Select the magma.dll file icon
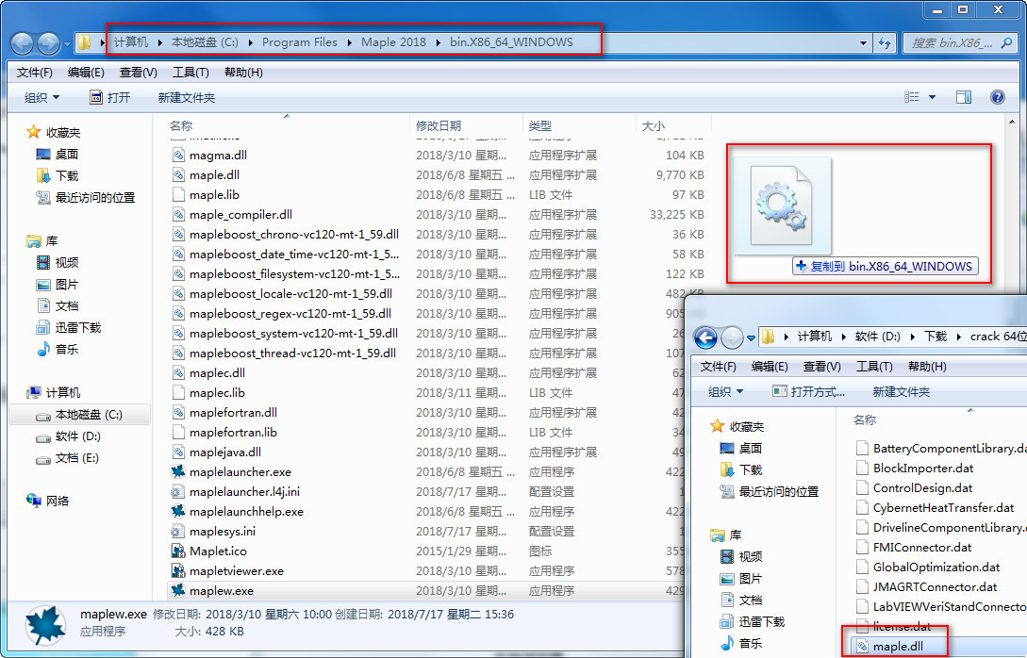Image resolution: width=1027 pixels, height=658 pixels. 178,156
